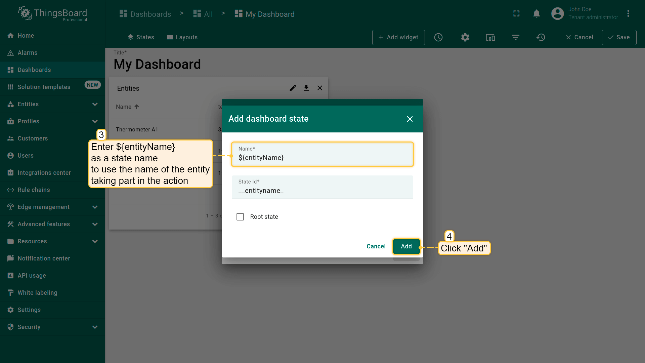Click Cancel in the dialog
The image size is (645, 363).
[376, 246]
